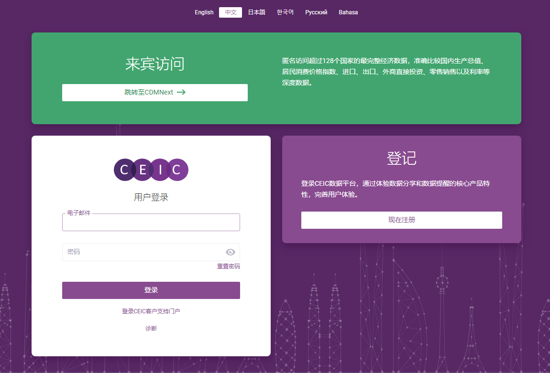Select Bahasa language
550x373 pixels.
click(x=348, y=12)
